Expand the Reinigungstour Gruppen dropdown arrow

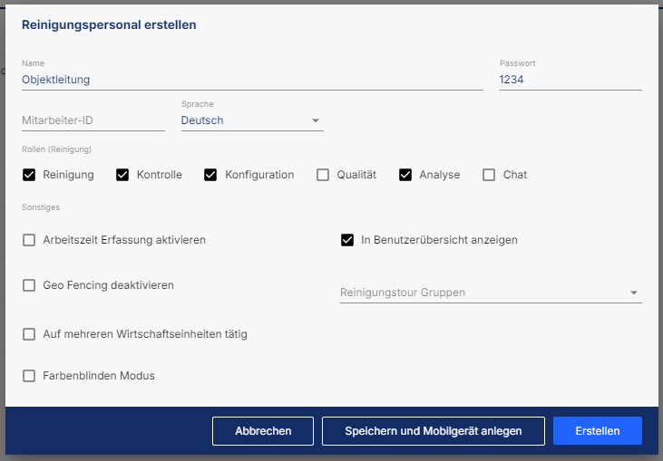tap(634, 293)
